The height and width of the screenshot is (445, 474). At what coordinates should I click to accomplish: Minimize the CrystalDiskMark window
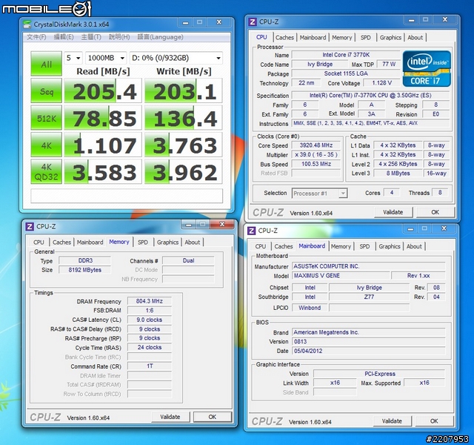pyautogui.click(x=186, y=22)
